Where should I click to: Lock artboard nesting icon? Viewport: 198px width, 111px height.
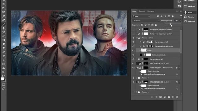coord(153,25)
